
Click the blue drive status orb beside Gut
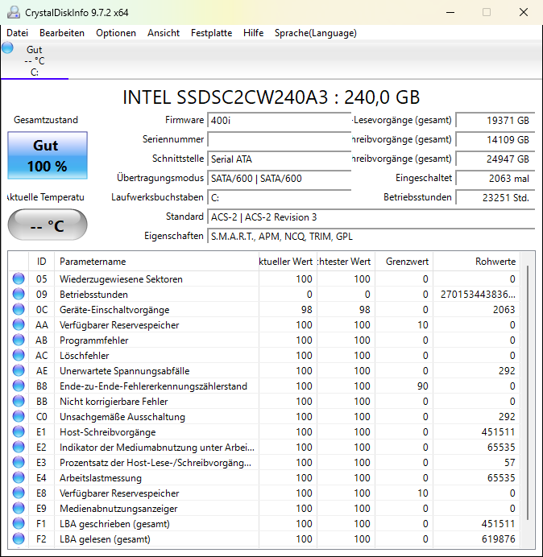(x=7, y=48)
